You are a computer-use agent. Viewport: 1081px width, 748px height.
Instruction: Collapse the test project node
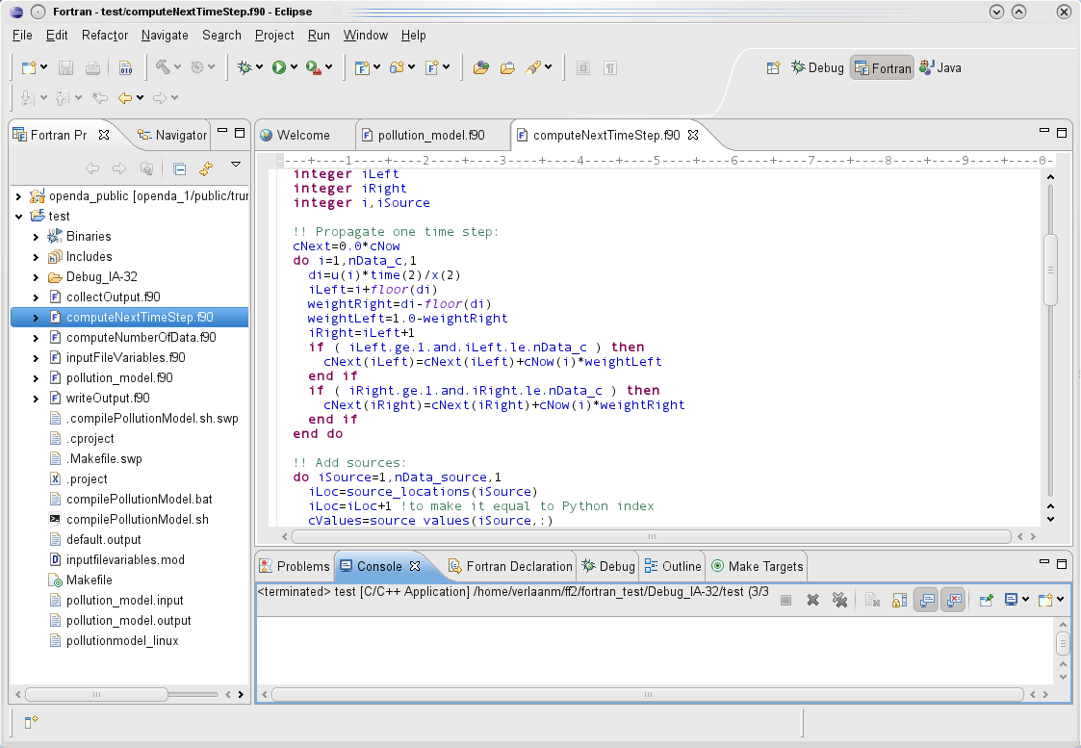(16, 216)
